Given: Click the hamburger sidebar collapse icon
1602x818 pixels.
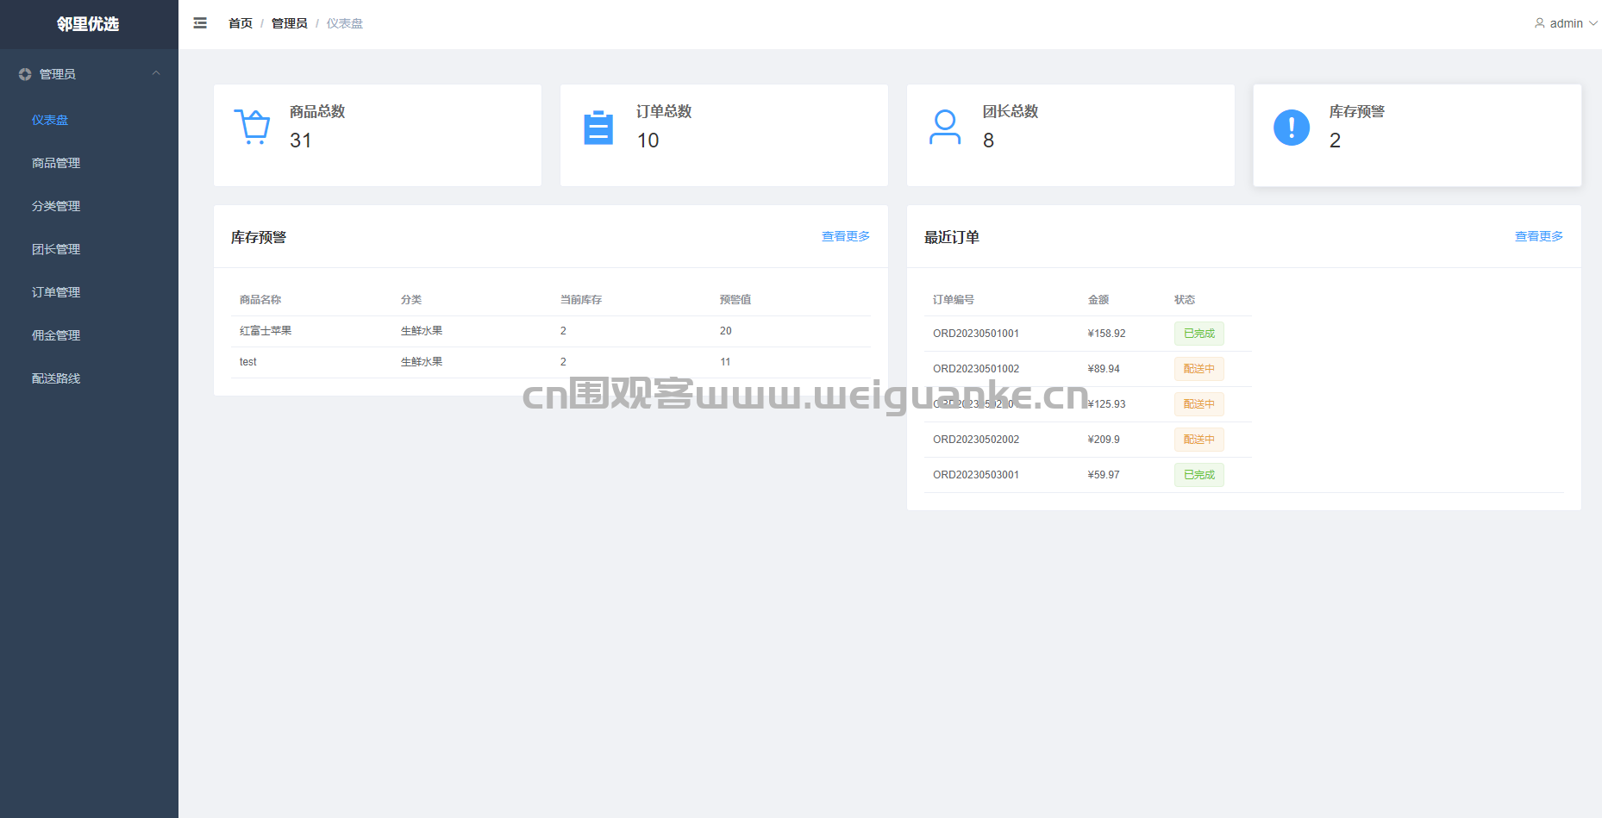Looking at the screenshot, I should (200, 23).
